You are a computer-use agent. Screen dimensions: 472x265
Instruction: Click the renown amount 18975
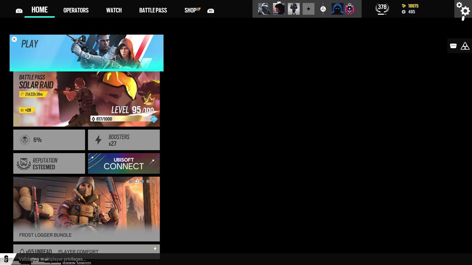point(413,6)
